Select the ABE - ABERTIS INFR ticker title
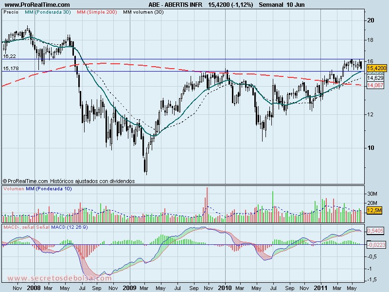Viewport: 389px width, 292px height. pos(175,4)
